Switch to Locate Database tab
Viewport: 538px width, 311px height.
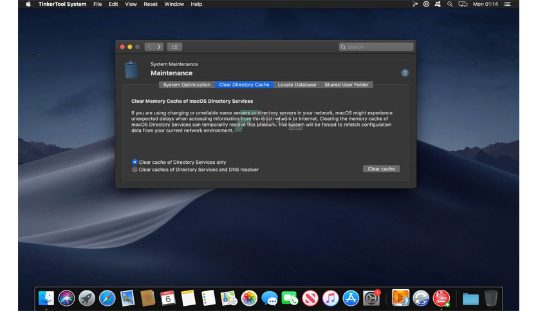[297, 85]
